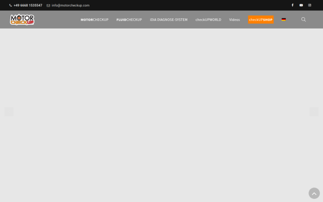Click the phone icon in top bar
The image size is (323, 202).
coord(11,5)
